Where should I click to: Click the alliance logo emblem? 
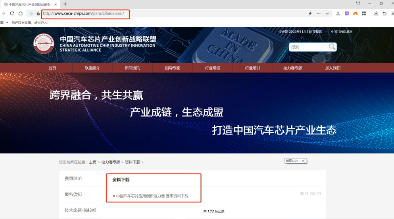[x=44, y=44]
